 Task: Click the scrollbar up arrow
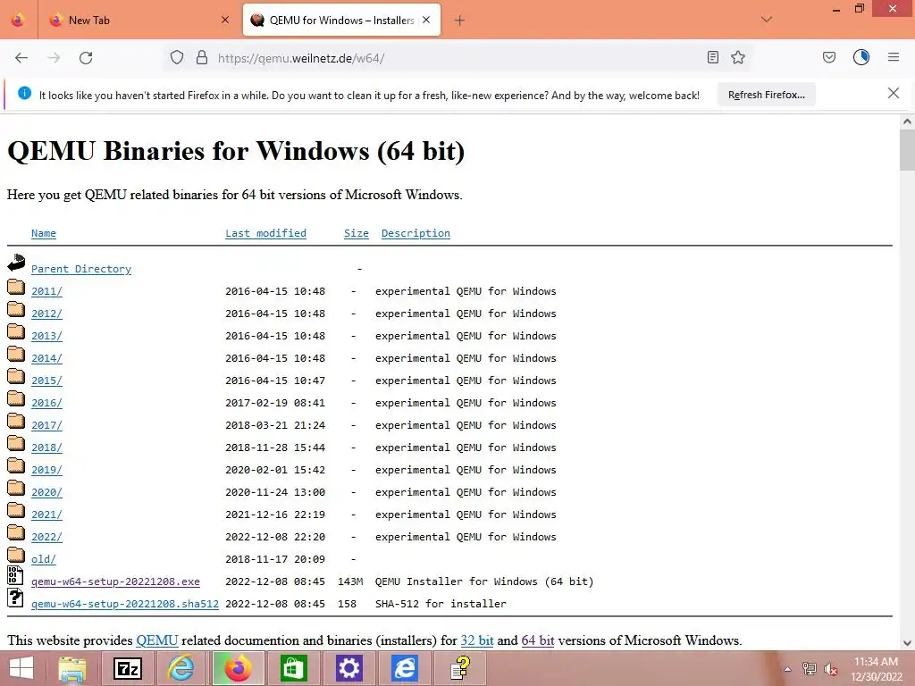pos(907,121)
